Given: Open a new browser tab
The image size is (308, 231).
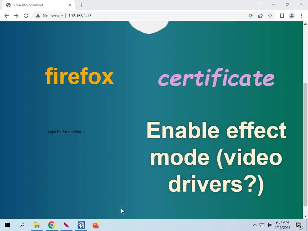Looking at the screenshot, I should (x=81, y=5).
